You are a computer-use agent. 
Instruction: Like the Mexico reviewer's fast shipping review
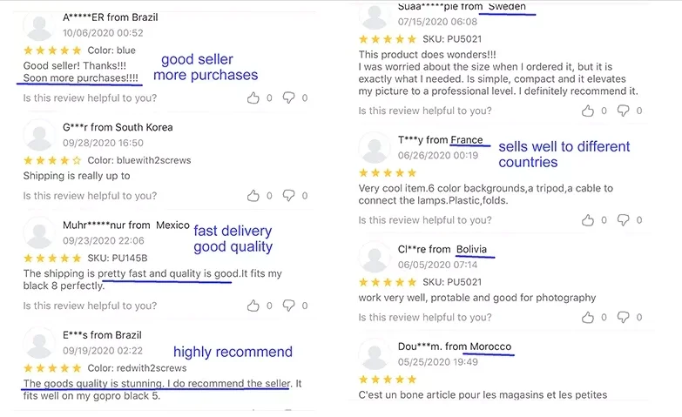253,306
